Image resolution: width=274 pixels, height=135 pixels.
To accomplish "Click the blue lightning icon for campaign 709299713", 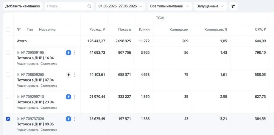I will coord(68,97).
